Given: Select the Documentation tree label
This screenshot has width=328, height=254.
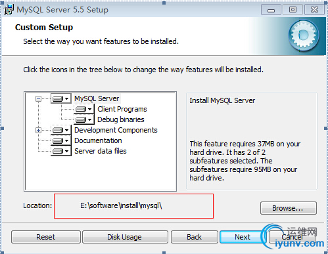Looking at the screenshot, I should (x=98, y=140).
